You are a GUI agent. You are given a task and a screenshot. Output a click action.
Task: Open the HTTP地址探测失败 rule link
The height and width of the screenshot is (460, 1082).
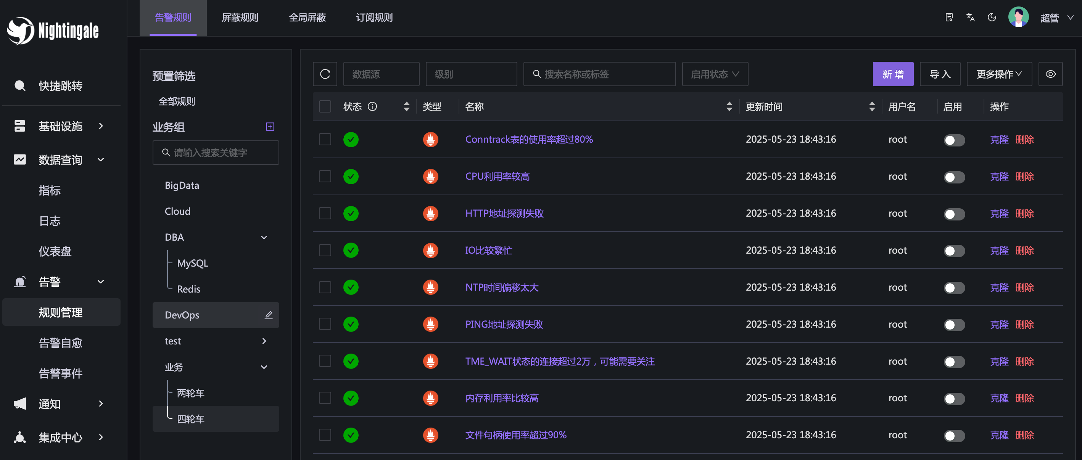504,213
